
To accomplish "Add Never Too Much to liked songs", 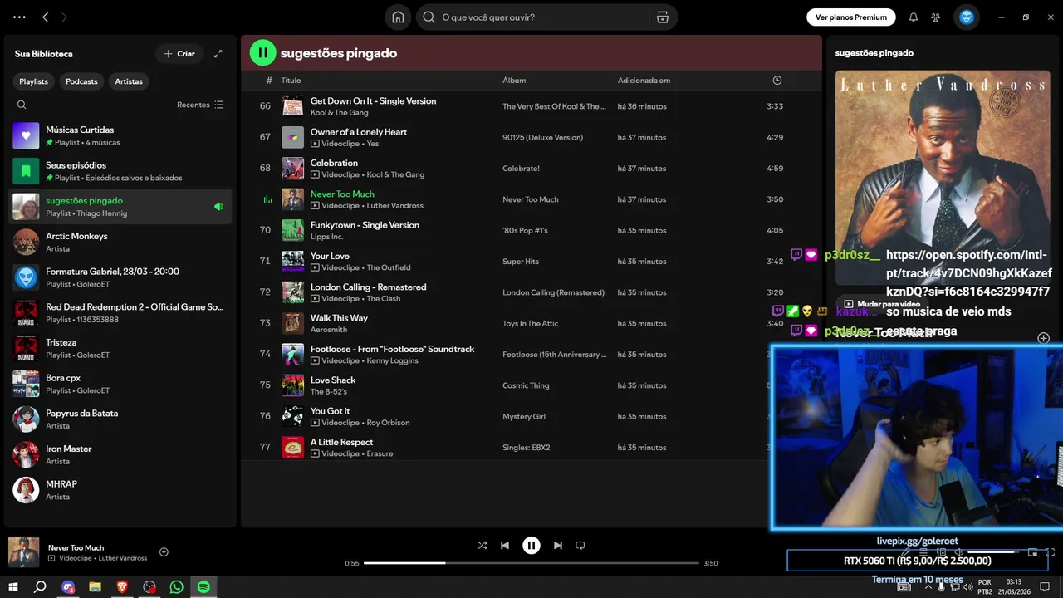I will (164, 551).
